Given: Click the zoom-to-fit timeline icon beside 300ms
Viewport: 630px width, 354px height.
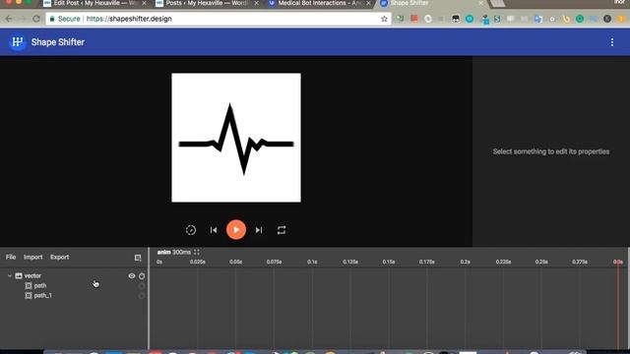Looking at the screenshot, I should [197, 252].
